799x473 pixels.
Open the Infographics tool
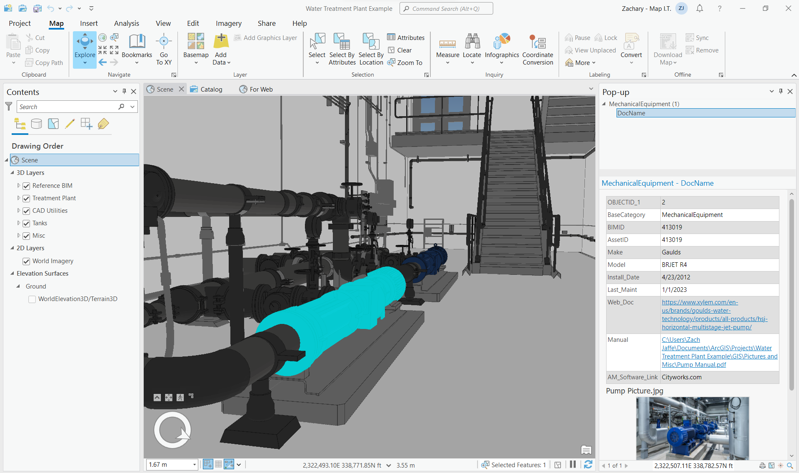(x=502, y=49)
